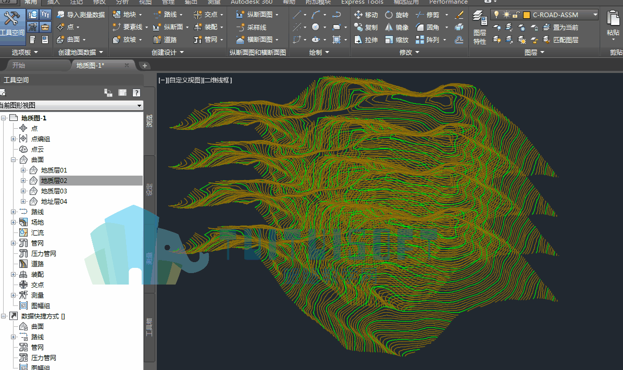Click the Assembly (装配) icon in ribbon
The width and height of the screenshot is (623, 370).
198,27
